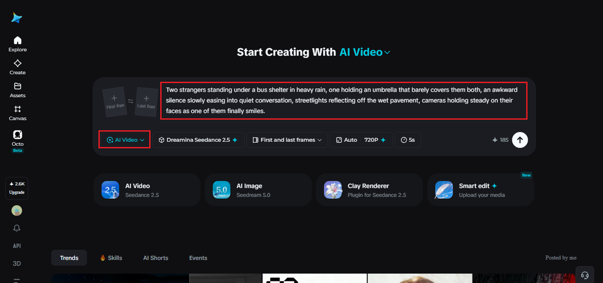Open Octo beta assistant

click(17, 141)
